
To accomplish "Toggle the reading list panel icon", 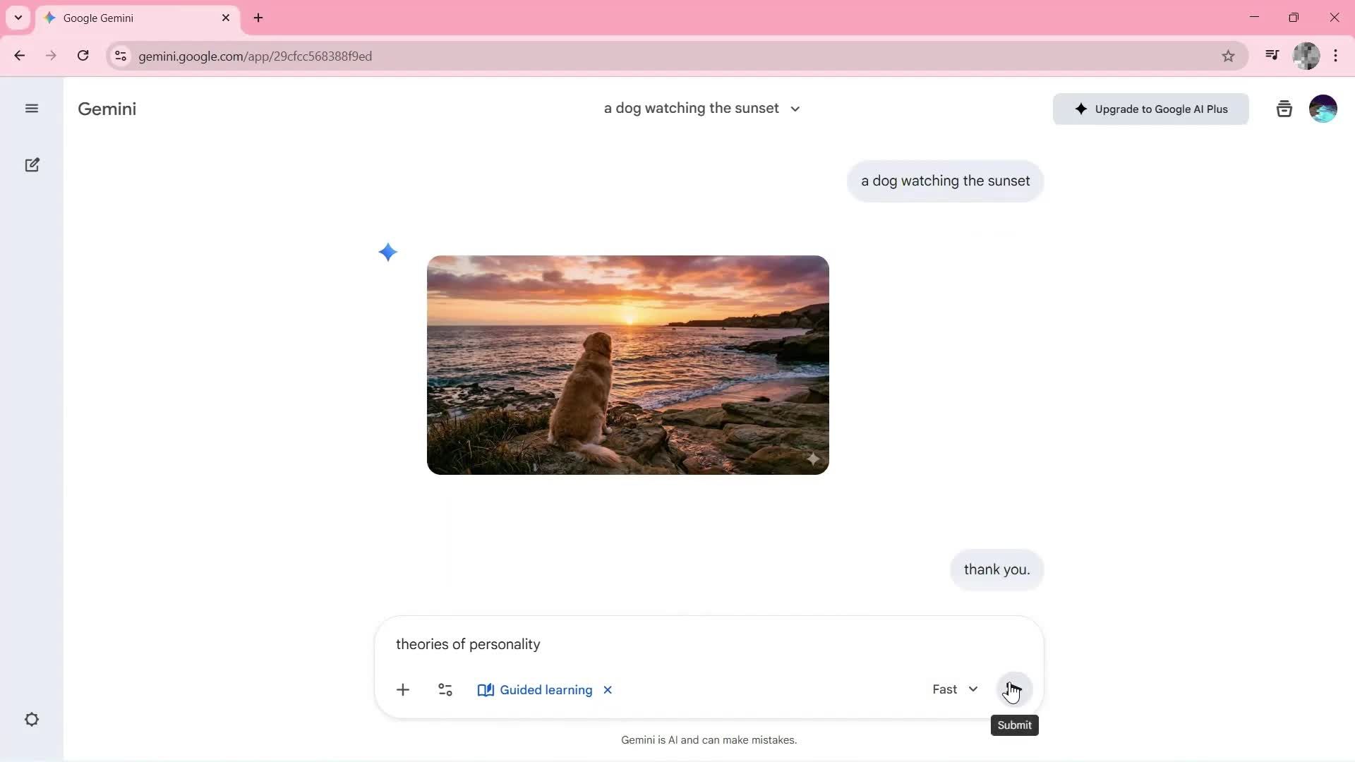I will click(x=1272, y=55).
